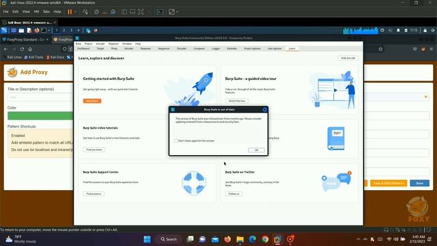The height and width of the screenshot is (246, 437).
Task: Open Burp menu in Burp Suite
Action: 79,44
